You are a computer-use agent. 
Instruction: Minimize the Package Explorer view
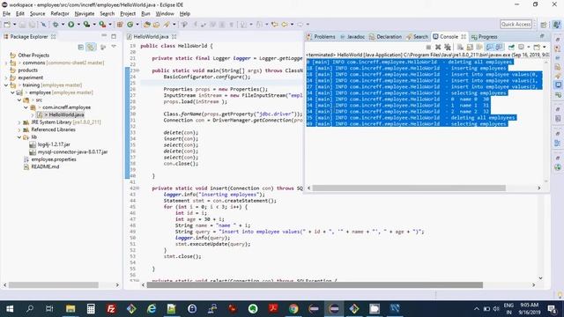[x=104, y=36]
